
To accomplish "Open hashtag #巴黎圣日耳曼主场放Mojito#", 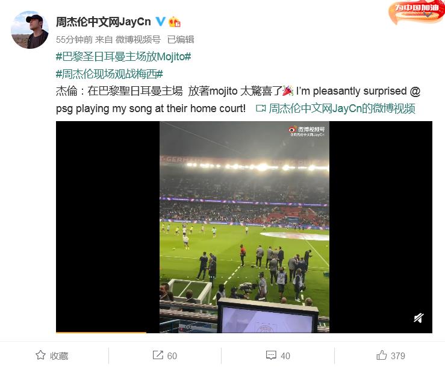I will pos(123,57).
